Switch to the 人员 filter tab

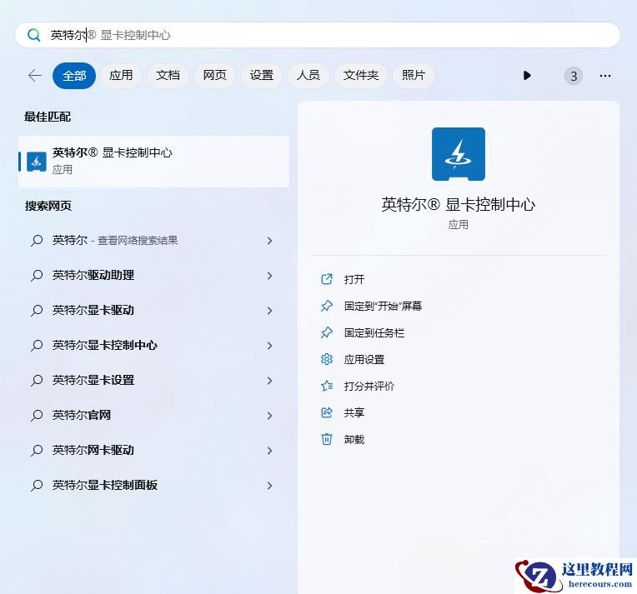pyautogui.click(x=308, y=76)
